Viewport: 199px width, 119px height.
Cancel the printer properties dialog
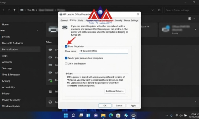(x=119, y=105)
